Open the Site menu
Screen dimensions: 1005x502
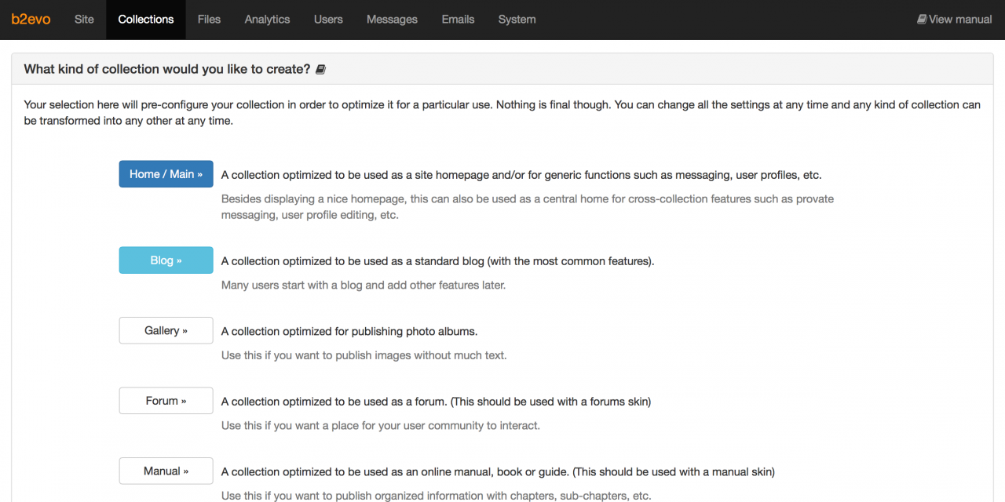point(84,20)
